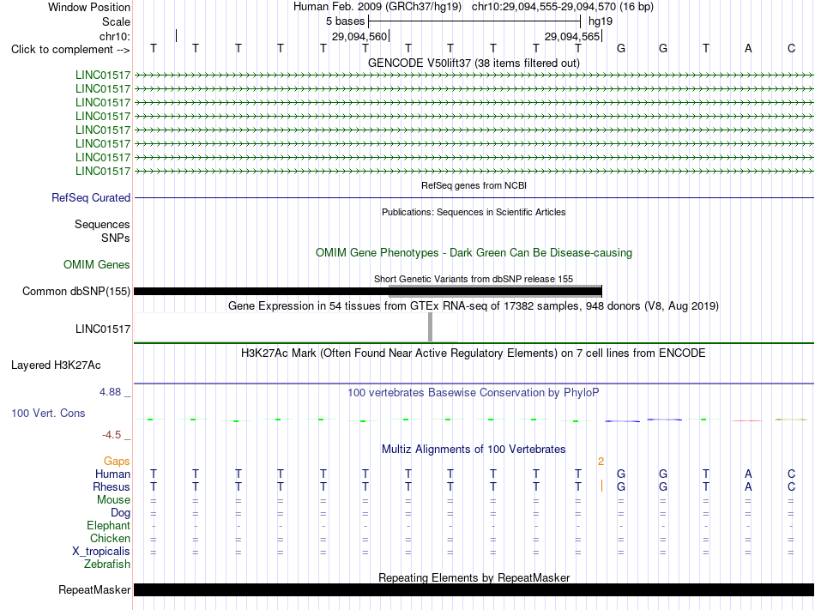Click the X_tropicalis alignment row label
Screen dimensions: 815x610
[101, 552]
